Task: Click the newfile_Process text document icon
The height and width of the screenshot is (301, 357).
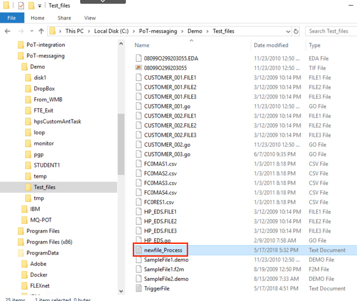Action: click(139, 250)
